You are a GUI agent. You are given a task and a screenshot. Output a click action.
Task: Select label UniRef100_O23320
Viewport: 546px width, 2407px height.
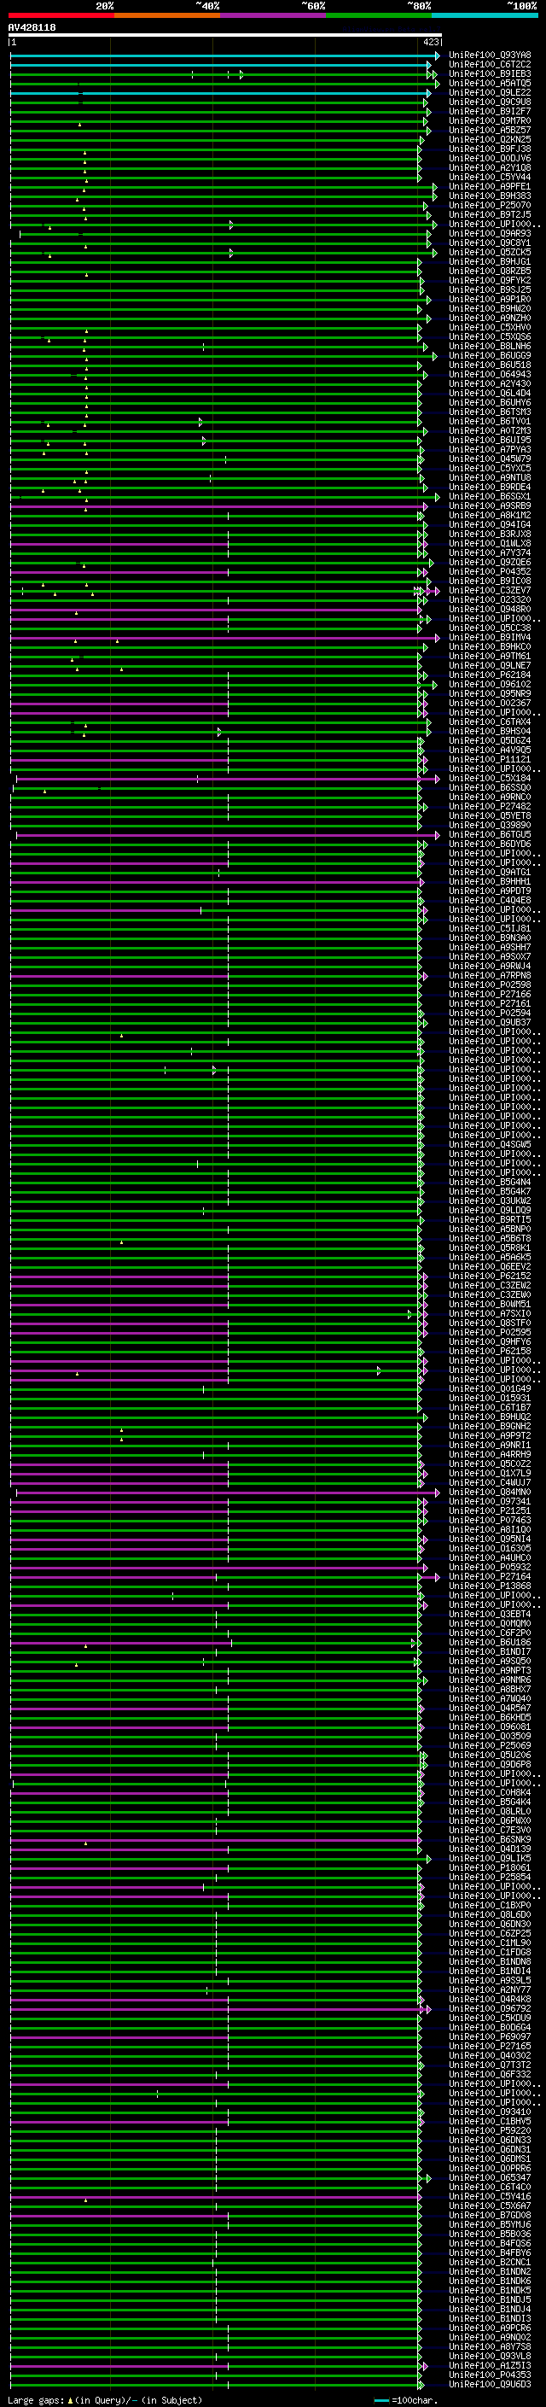(x=490, y=600)
